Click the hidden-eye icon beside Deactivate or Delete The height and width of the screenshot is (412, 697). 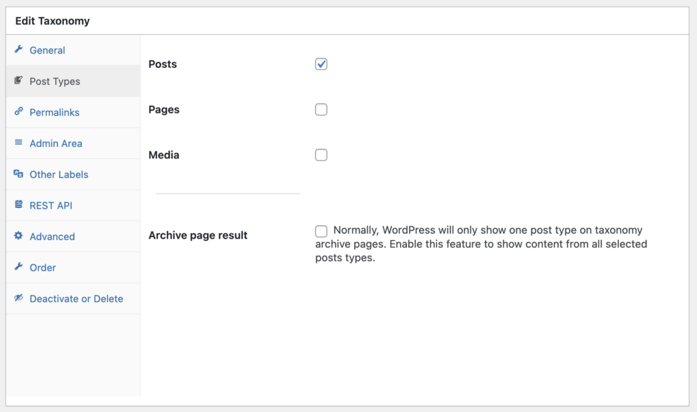click(x=19, y=298)
